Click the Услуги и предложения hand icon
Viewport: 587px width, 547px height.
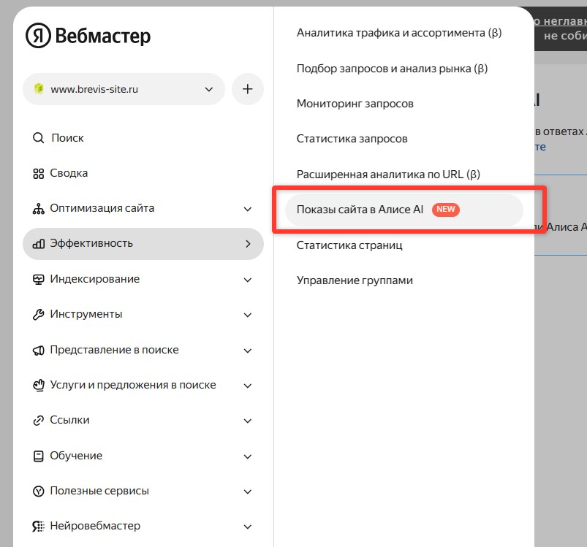click(x=38, y=385)
